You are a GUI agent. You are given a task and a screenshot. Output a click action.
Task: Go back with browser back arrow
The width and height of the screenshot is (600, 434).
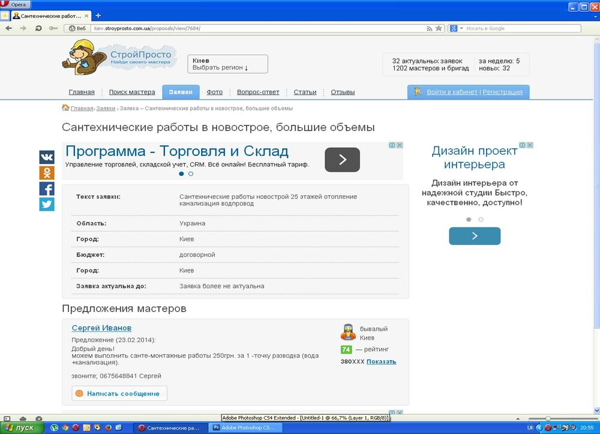(9, 28)
